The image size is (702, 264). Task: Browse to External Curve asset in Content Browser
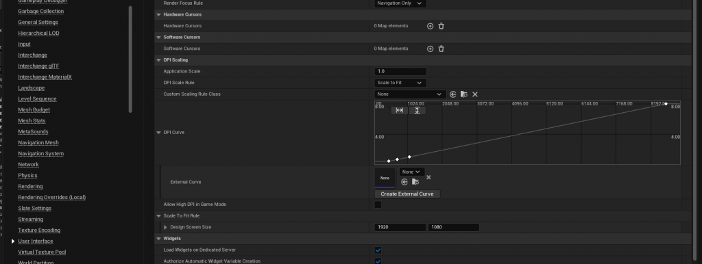415,182
